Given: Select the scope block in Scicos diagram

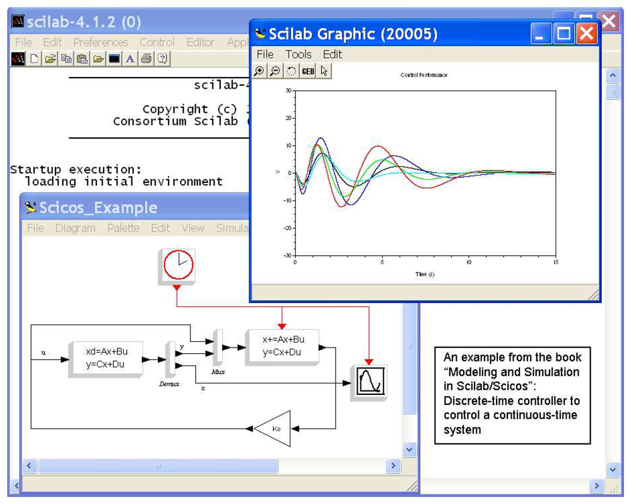Looking at the screenshot, I should [369, 382].
